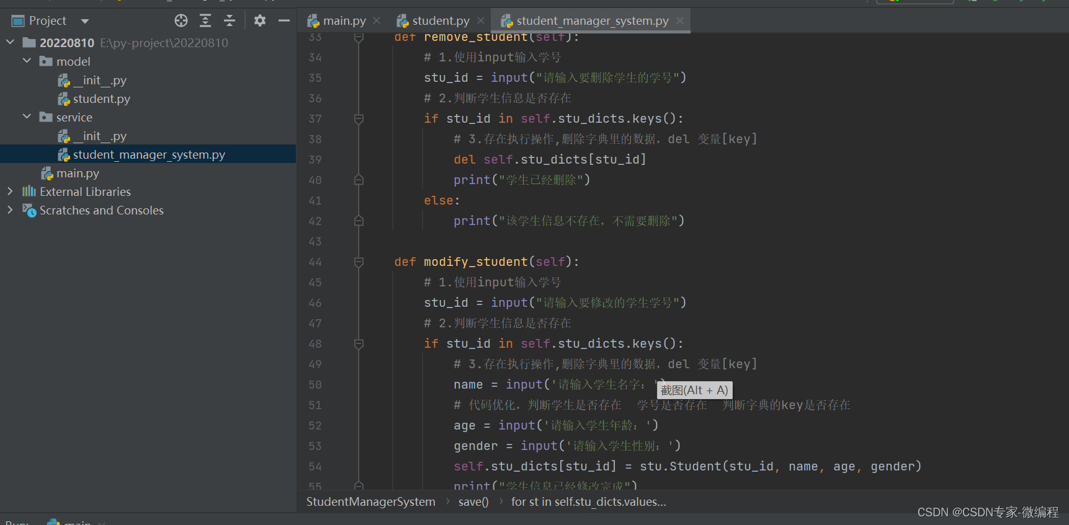Click the else: keyword on line 41

(x=442, y=200)
